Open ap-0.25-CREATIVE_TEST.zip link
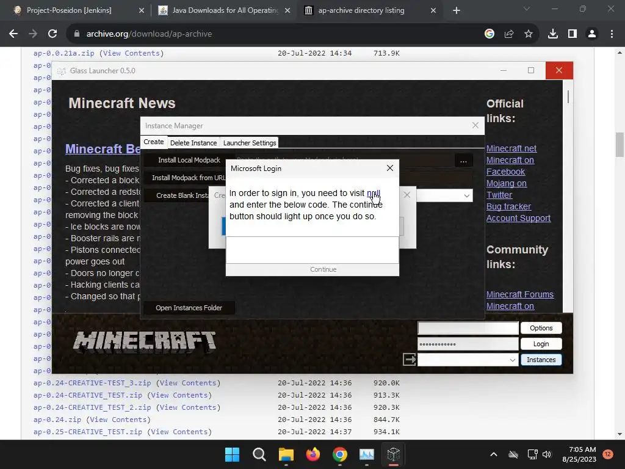Viewport: 625px width, 469px height. click(x=88, y=432)
